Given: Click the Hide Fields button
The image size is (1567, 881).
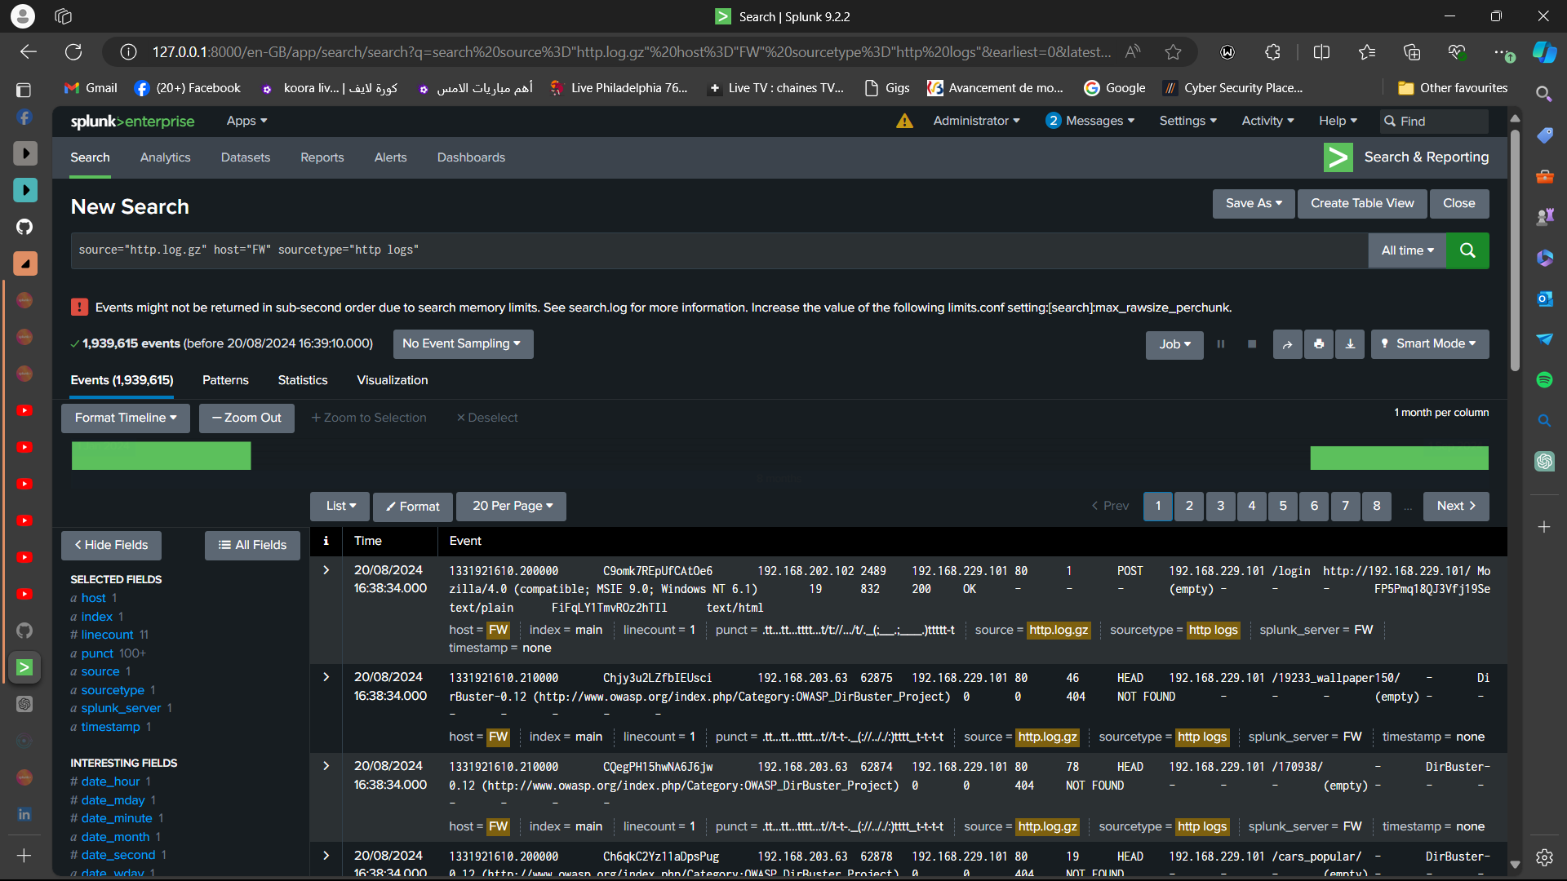Looking at the screenshot, I should pyautogui.click(x=111, y=545).
